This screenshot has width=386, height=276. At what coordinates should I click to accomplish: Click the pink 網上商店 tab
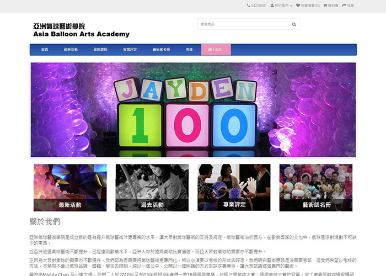pos(216,50)
